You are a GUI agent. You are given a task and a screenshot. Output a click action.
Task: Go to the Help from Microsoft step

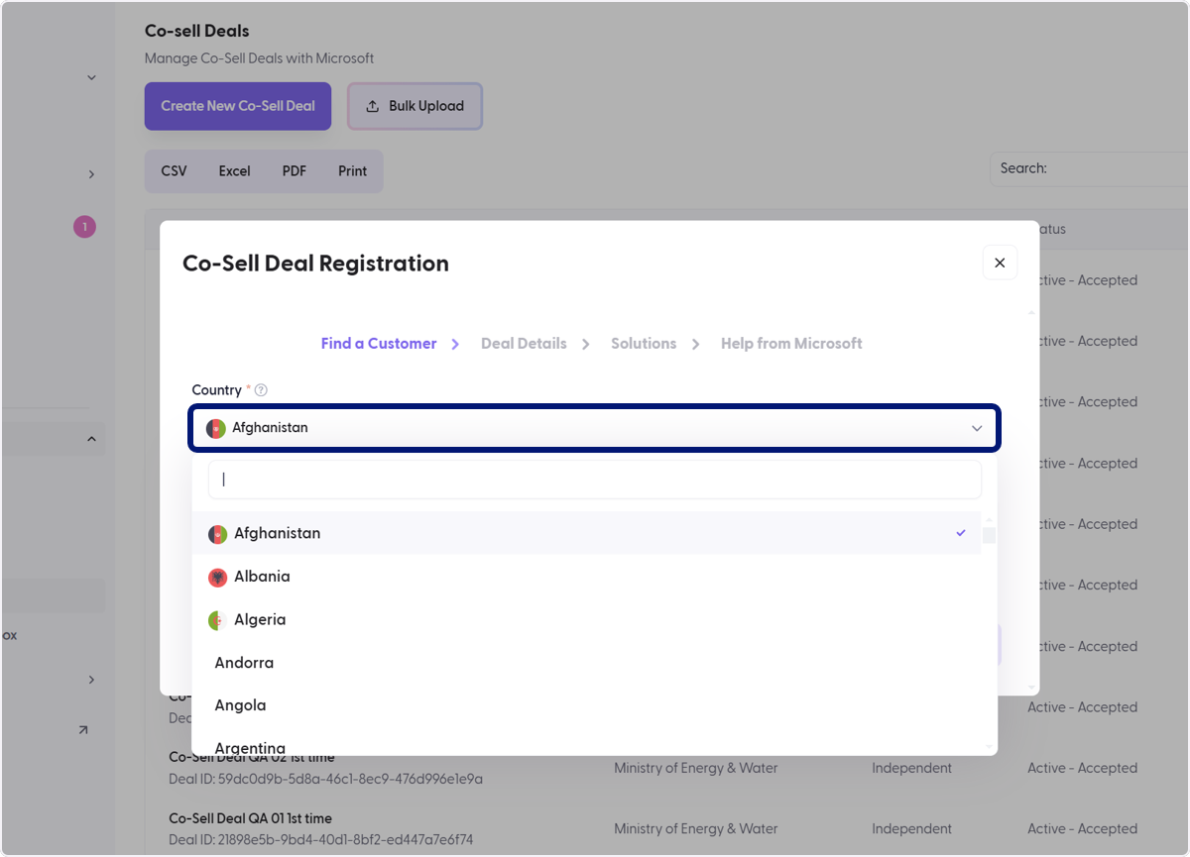pyautogui.click(x=791, y=344)
